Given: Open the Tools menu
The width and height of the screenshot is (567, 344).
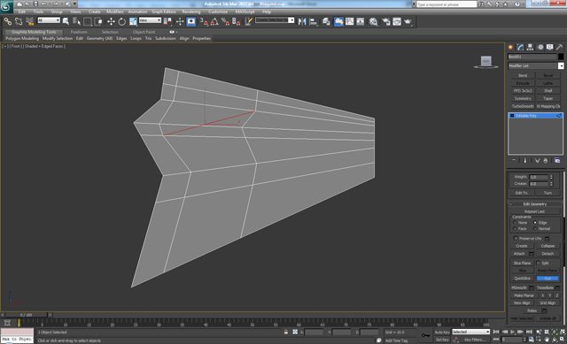Looking at the screenshot, I should tap(38, 11).
